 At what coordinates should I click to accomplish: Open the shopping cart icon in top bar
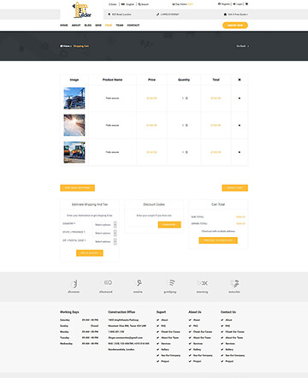point(246,4)
